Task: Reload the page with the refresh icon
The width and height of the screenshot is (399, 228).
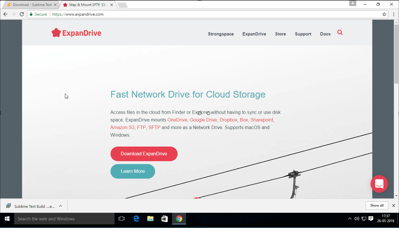Action: [22, 14]
